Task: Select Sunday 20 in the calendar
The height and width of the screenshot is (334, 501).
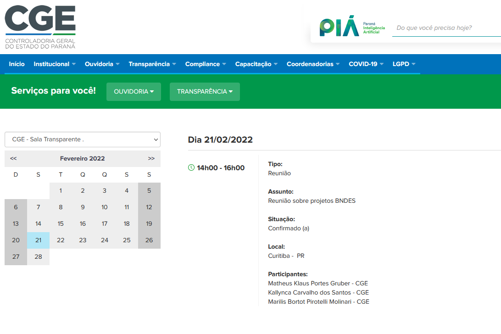Action: pos(16,240)
